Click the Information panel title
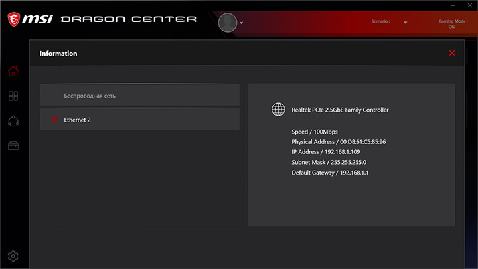The height and width of the screenshot is (269, 478). 58,54
